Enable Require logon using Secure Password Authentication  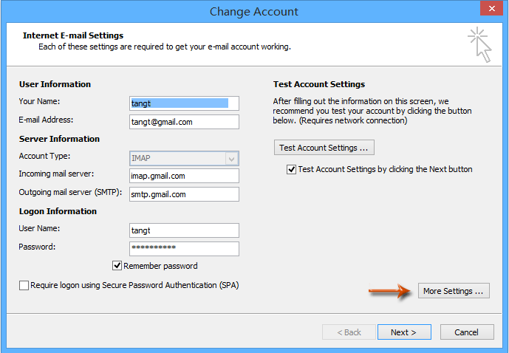(24, 285)
